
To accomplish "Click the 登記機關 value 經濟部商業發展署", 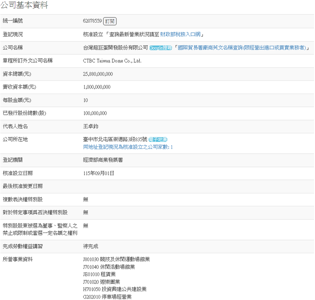I will tap(103, 160).
